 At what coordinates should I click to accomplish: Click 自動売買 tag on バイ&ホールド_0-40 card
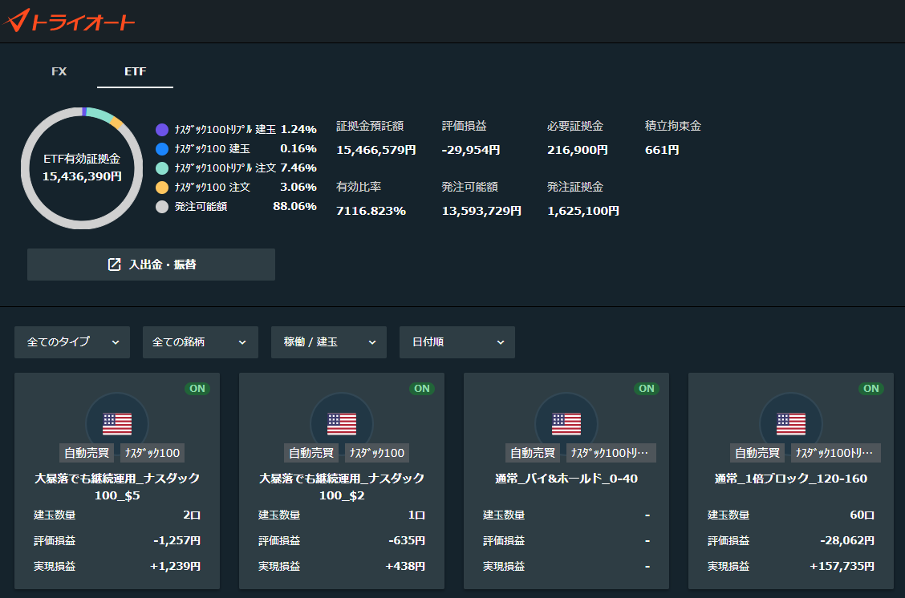click(x=533, y=453)
